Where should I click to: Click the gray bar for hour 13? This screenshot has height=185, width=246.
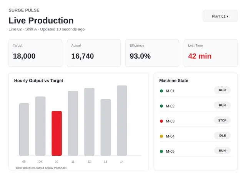point(106,128)
